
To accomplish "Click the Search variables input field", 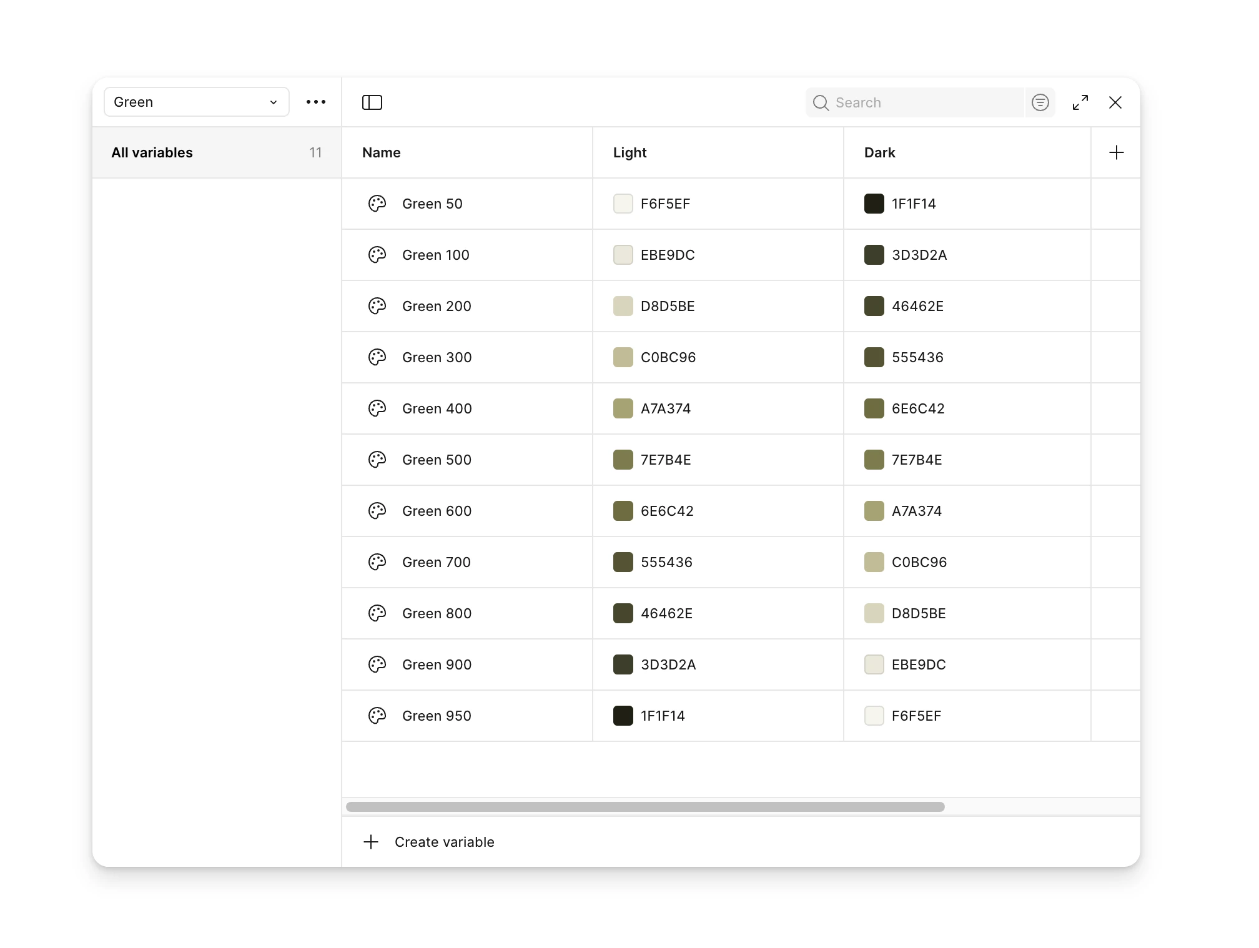I will (924, 102).
